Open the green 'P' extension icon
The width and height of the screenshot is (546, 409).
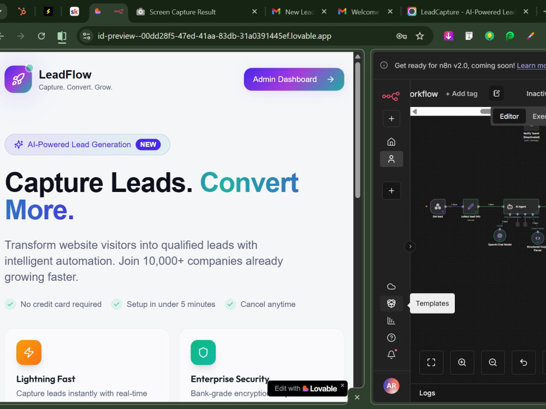point(510,35)
